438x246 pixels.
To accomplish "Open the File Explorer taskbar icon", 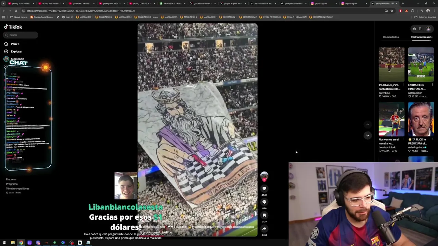I will [x=13, y=243].
